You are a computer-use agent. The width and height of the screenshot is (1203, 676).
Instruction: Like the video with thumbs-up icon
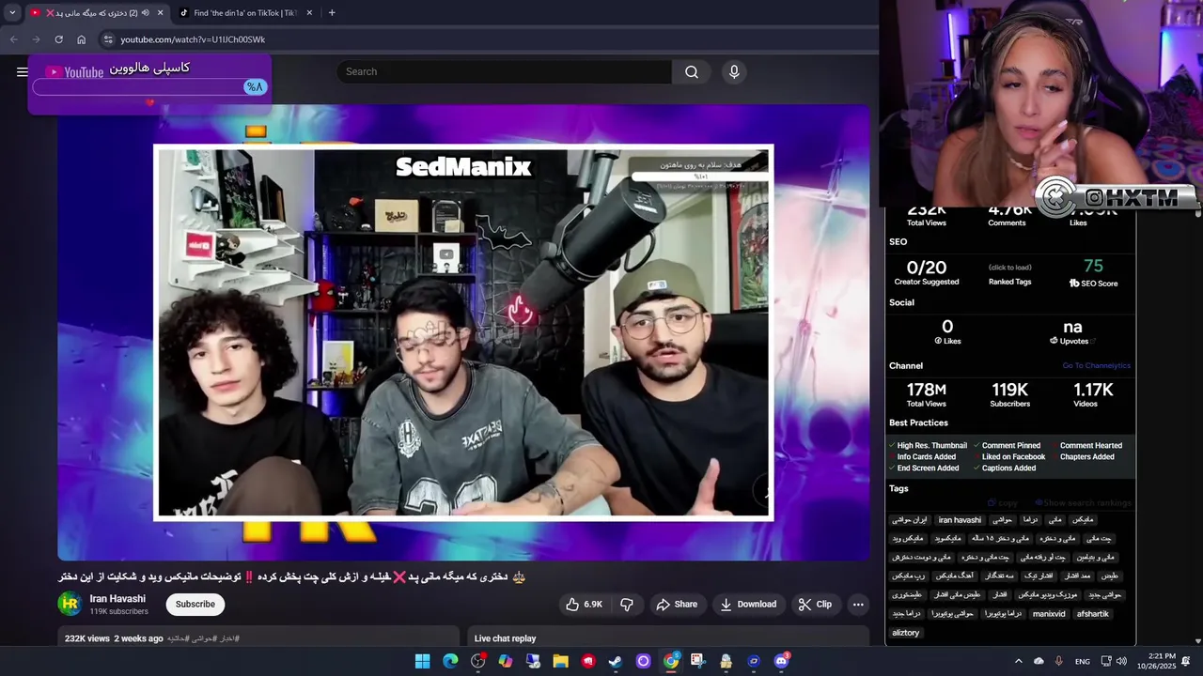point(584,605)
